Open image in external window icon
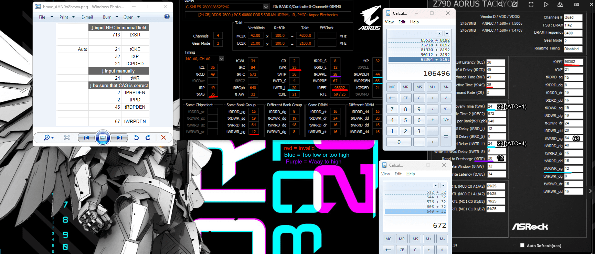This screenshot has width=595, height=254. 514,4
